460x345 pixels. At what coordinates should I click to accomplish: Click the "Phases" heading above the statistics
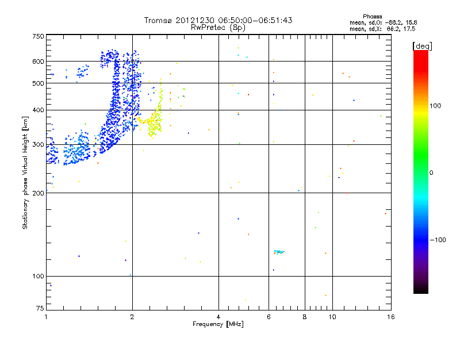click(x=372, y=17)
